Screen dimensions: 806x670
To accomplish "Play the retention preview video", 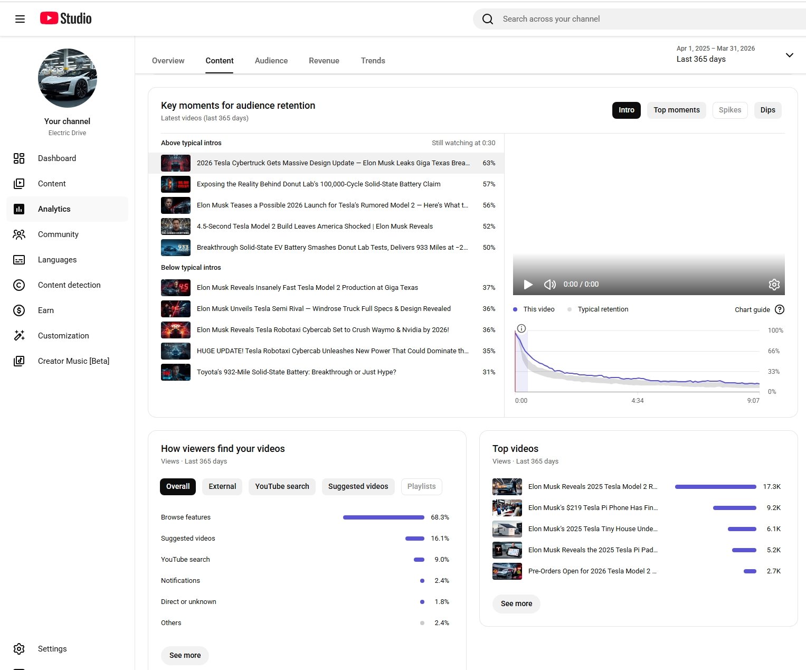I will [528, 285].
